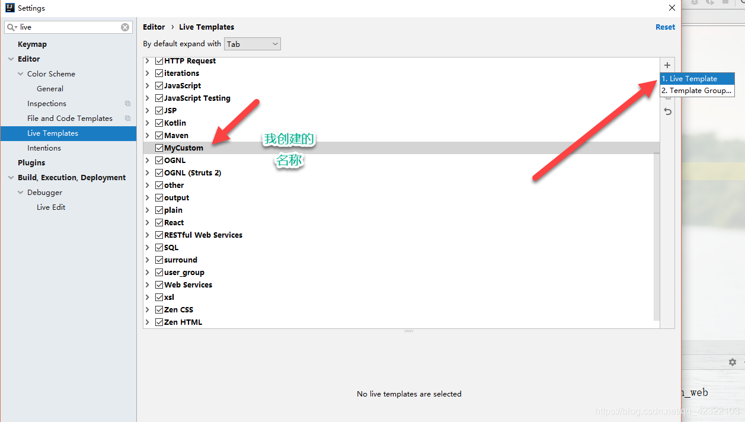
Task: Expand the HTTP Request template group
Action: pos(148,60)
